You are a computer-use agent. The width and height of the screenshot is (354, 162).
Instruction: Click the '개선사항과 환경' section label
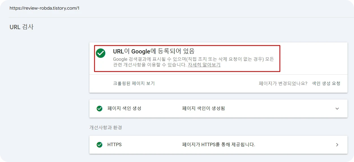106,128
